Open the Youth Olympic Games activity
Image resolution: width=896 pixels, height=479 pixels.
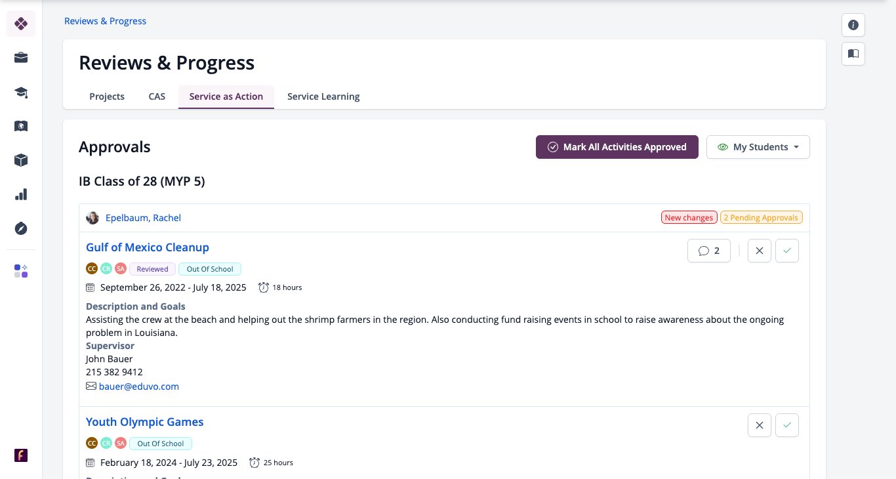point(145,422)
